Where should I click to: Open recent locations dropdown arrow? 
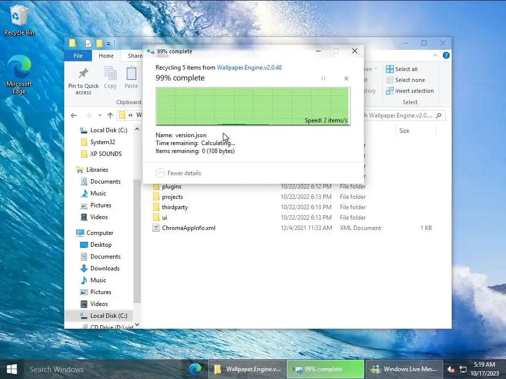[x=100, y=115]
